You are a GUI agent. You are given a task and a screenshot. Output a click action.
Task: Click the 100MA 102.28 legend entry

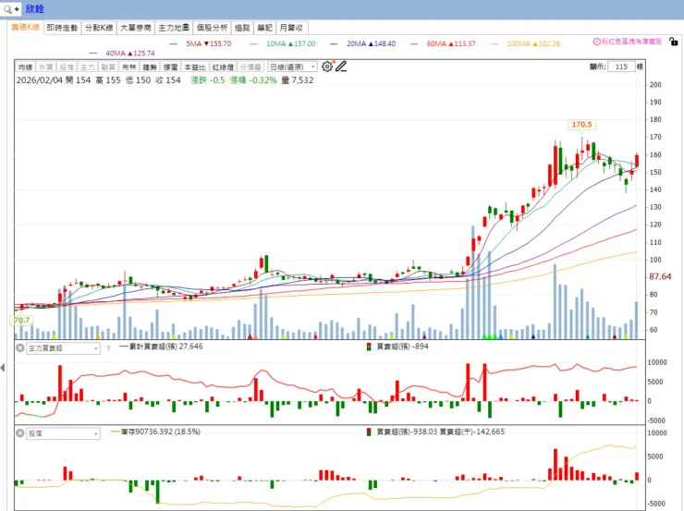(x=525, y=43)
